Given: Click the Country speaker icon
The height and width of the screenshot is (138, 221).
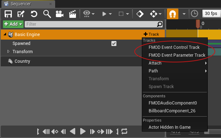Looking at the screenshot, I should [x=10, y=61].
